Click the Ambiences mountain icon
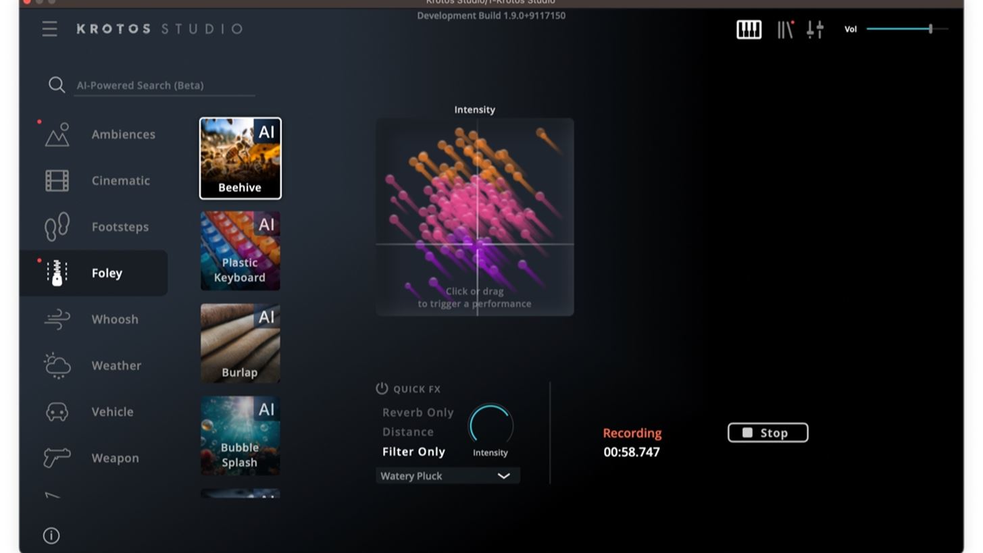Screen dimensions: 983x553 (x=57, y=134)
